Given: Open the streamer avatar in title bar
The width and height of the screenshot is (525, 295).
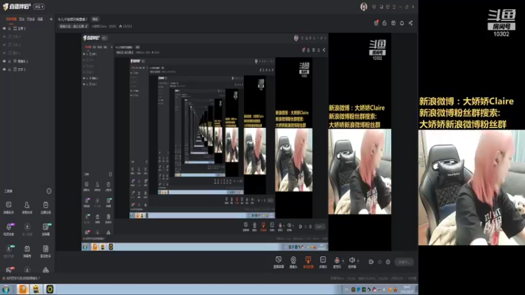Looking at the screenshot, I should [364, 7].
